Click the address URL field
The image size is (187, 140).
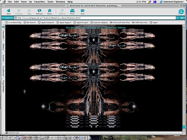pyautogui.click(x=95, y=18)
